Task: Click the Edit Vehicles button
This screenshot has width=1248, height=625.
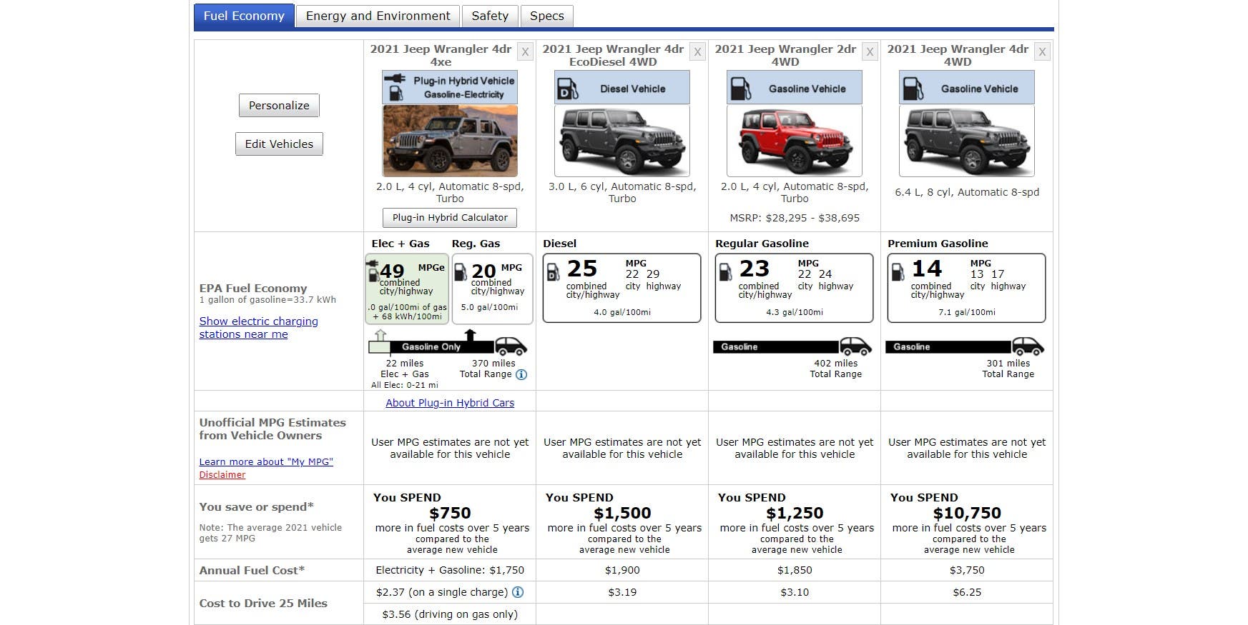Action: click(x=279, y=144)
